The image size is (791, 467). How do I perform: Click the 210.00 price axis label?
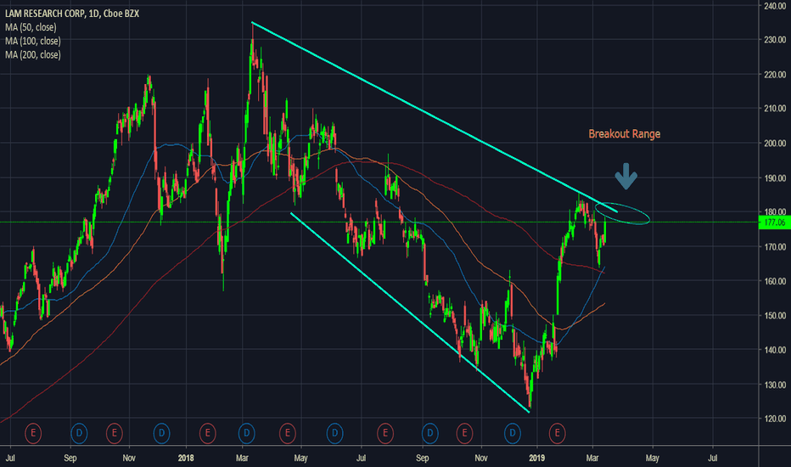[775, 108]
